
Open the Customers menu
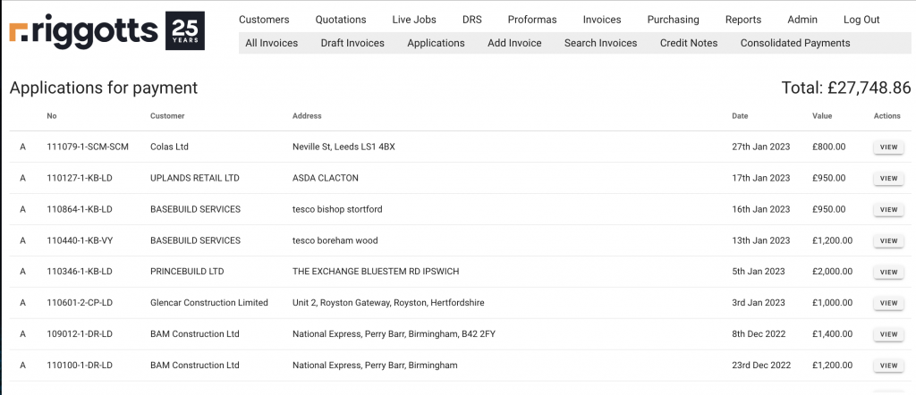[x=264, y=20]
